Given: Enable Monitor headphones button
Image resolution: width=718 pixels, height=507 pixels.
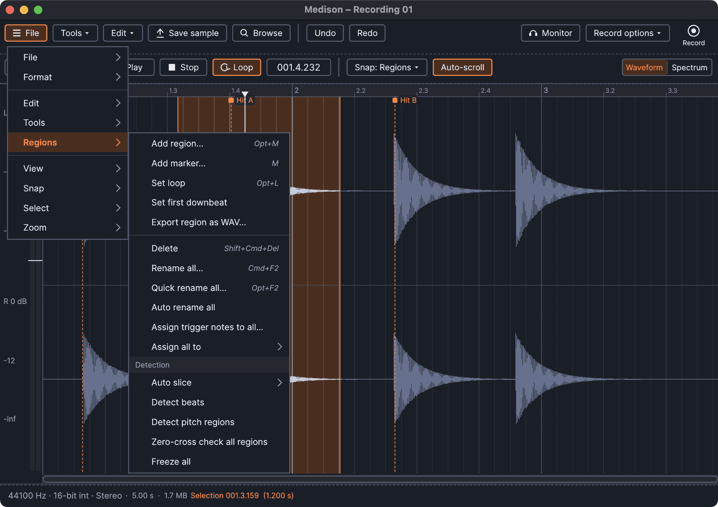Looking at the screenshot, I should tap(550, 33).
